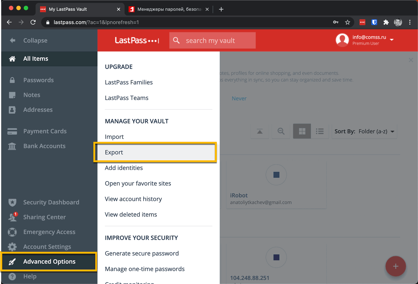Click the red plus button to add an item
The image size is (418, 284).
pos(396,266)
